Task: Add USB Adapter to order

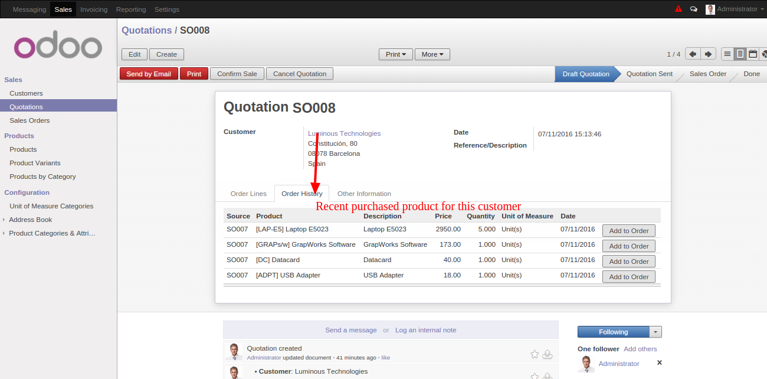Action: coord(629,277)
